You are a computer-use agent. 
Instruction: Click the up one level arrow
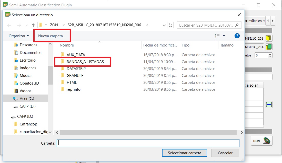pyautogui.click(x=33, y=25)
